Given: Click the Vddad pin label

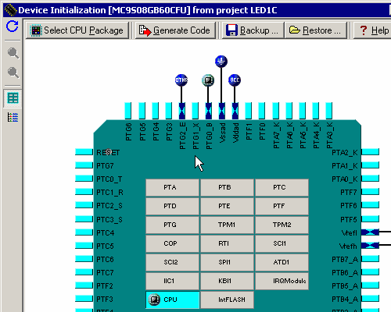Looking at the screenshot, I should click(235, 133).
